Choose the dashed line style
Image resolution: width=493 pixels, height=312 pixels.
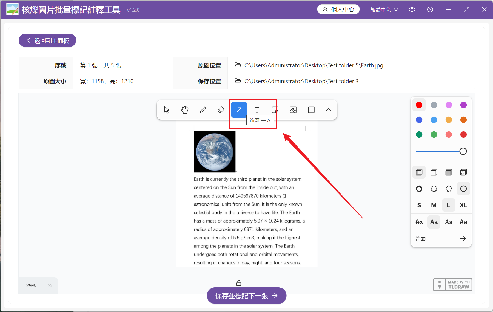(434, 189)
